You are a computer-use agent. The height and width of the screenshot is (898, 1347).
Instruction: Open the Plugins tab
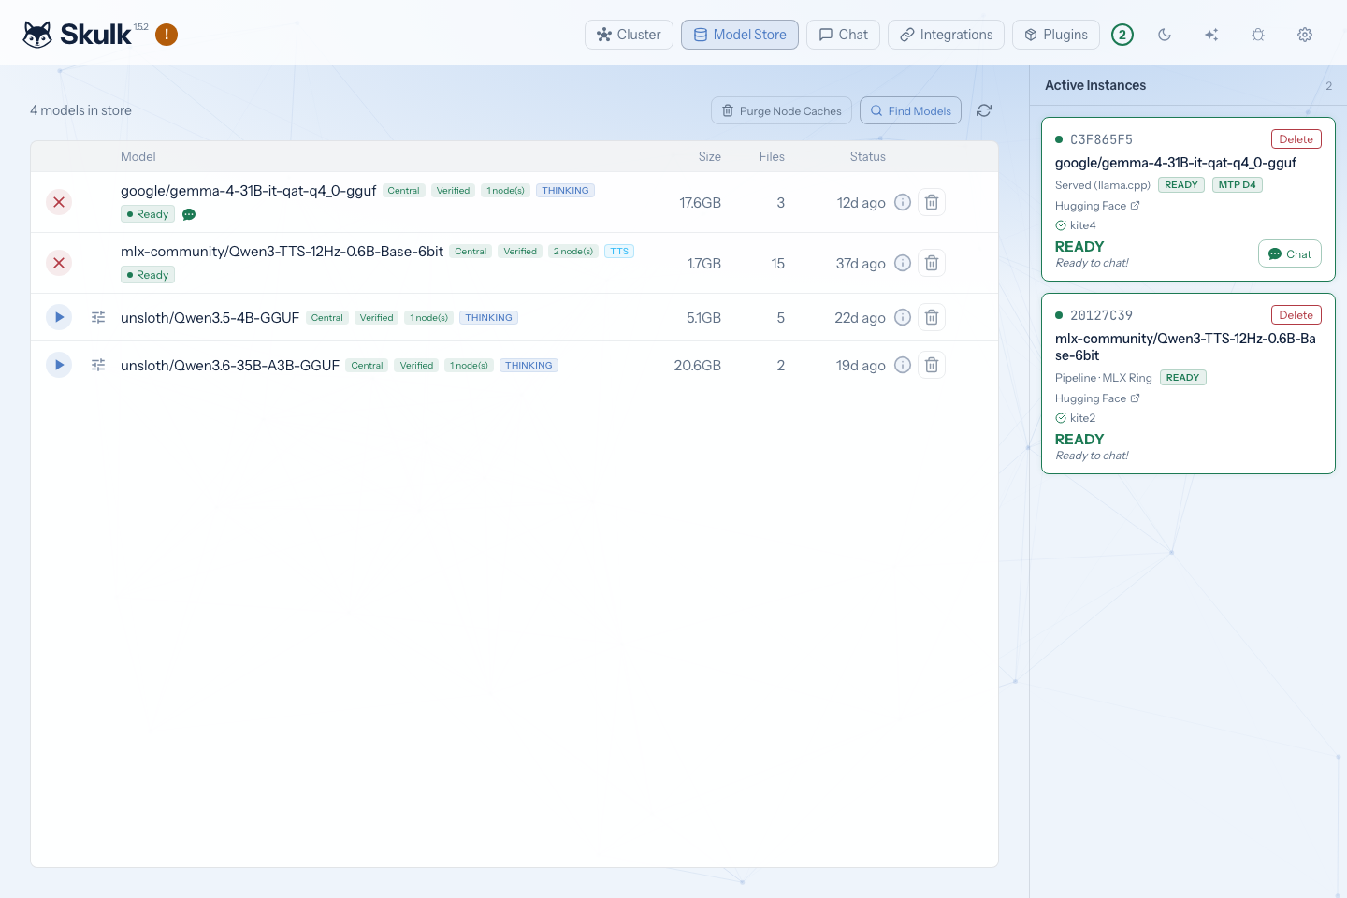[1056, 35]
